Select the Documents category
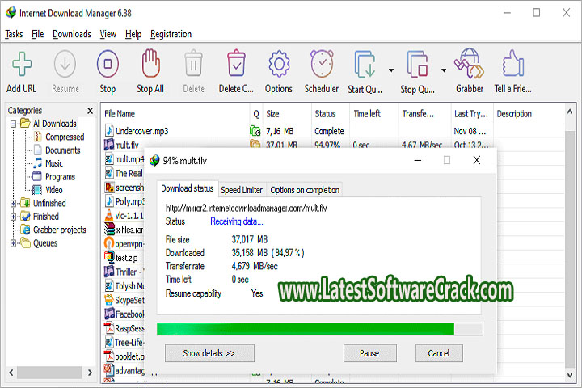 point(63,150)
